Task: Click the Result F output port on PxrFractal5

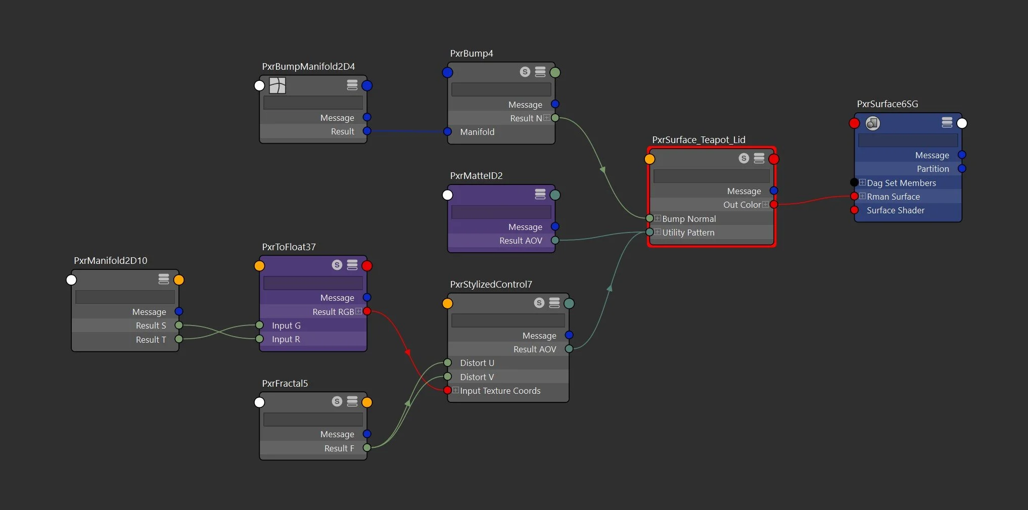Action: [367, 448]
